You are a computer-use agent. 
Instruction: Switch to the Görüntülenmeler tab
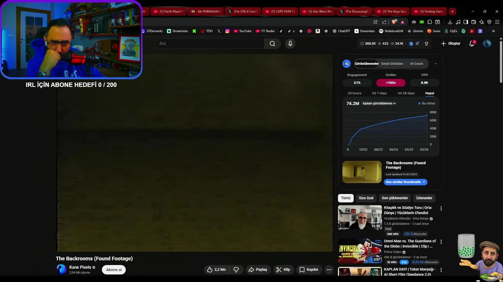(367, 63)
